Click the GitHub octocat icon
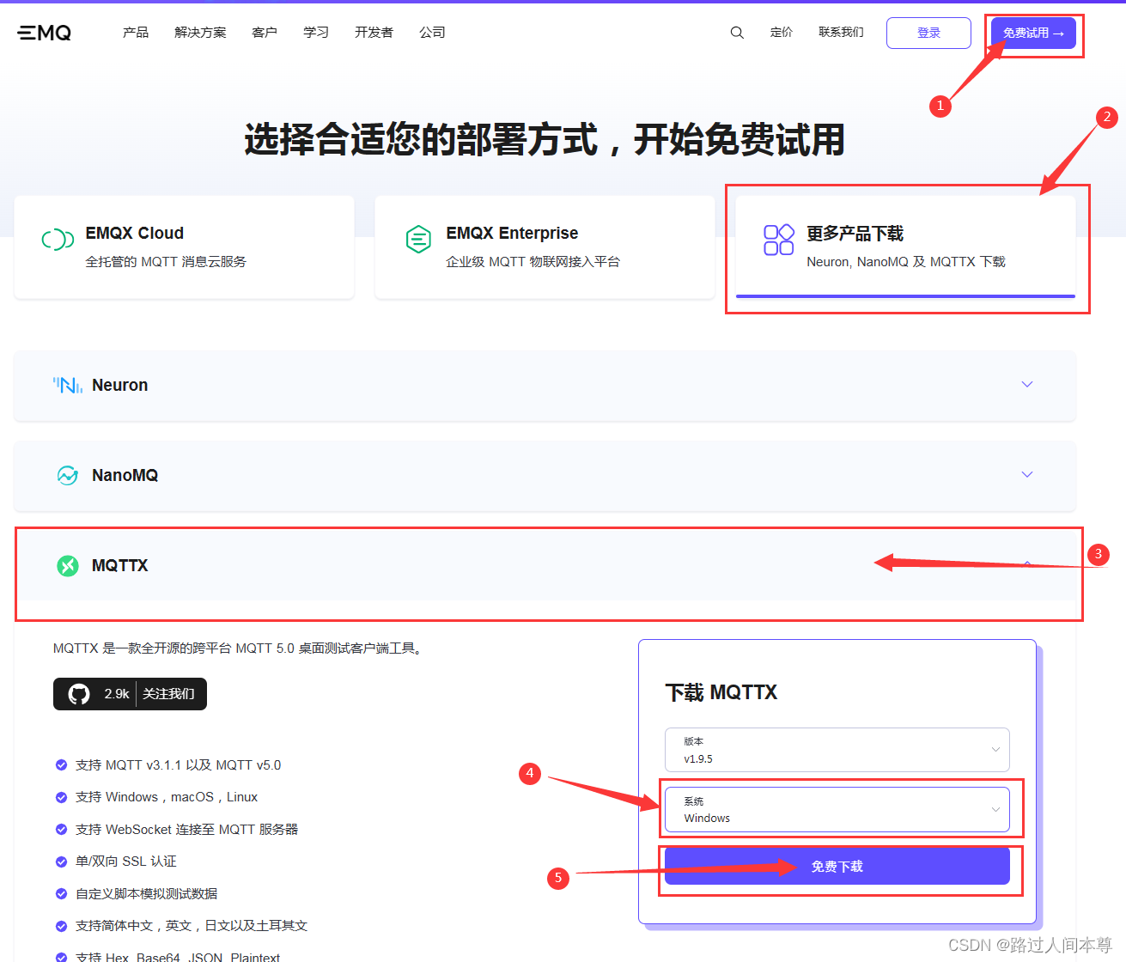Screen dimensions: 1126x962 [79, 694]
